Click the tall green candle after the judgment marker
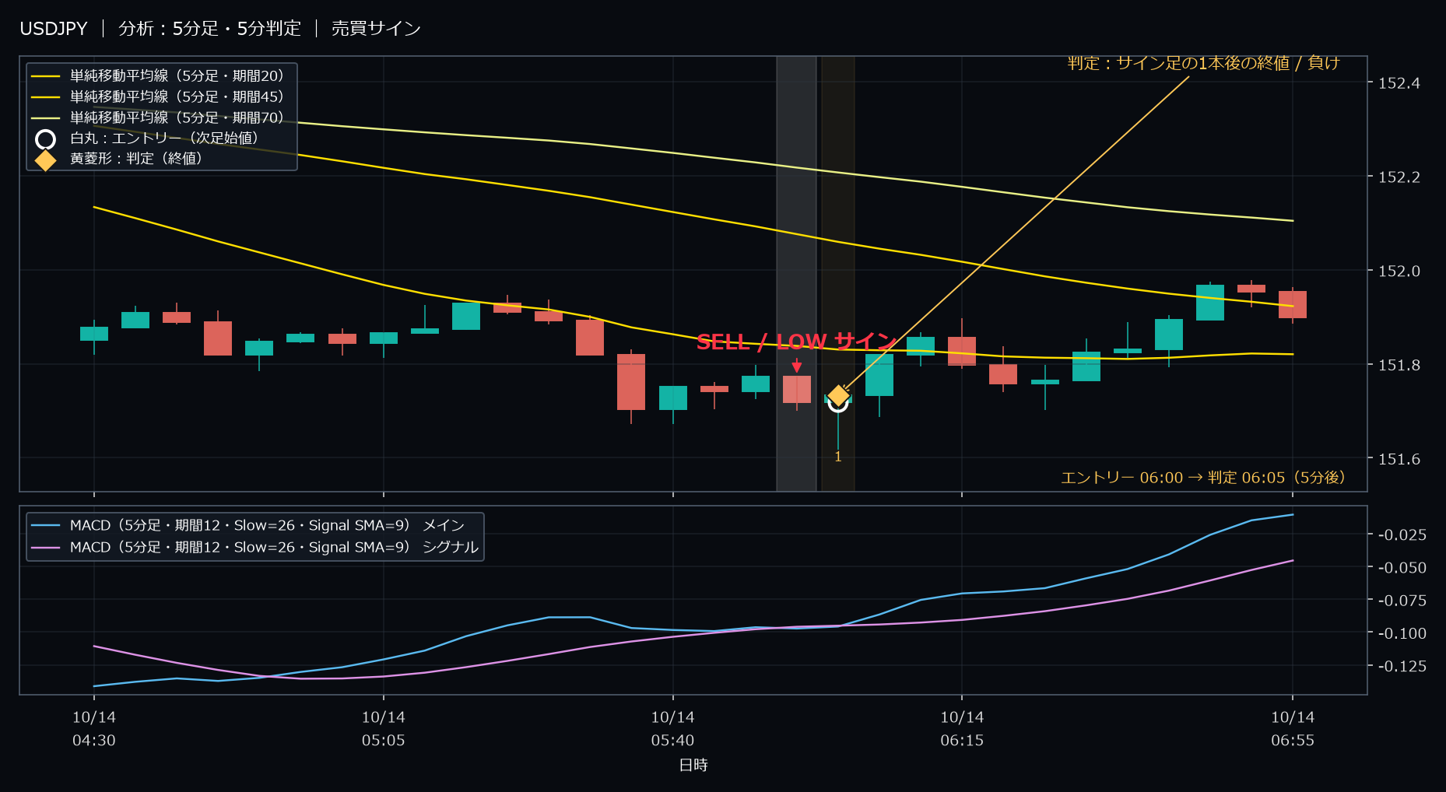Image resolution: width=1446 pixels, height=792 pixels. (x=879, y=375)
